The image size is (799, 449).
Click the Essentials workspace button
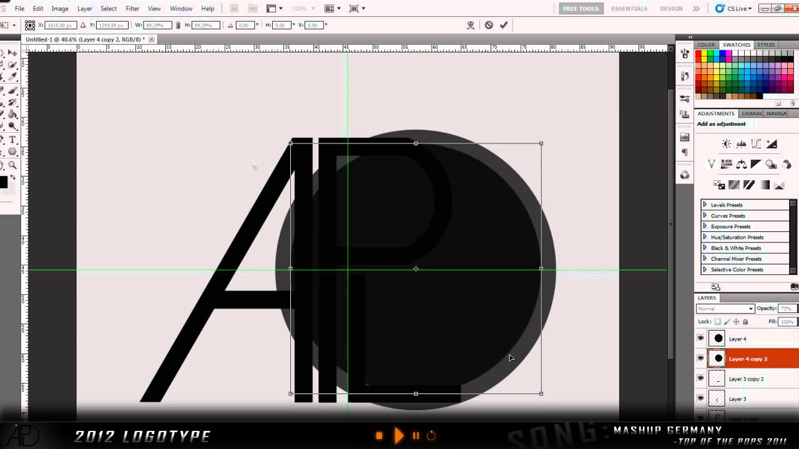[629, 9]
